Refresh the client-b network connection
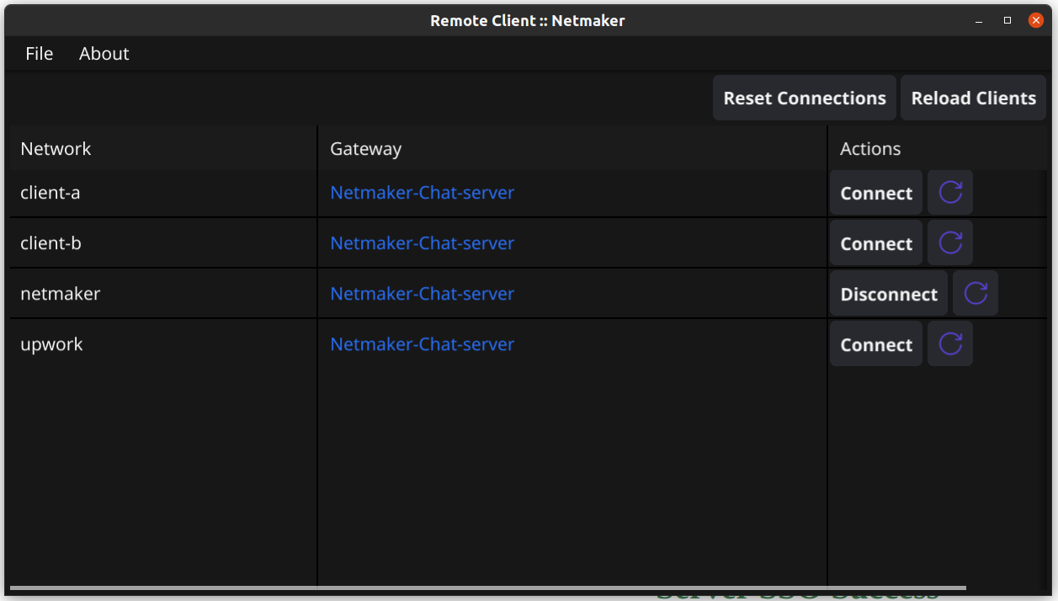 tap(950, 243)
